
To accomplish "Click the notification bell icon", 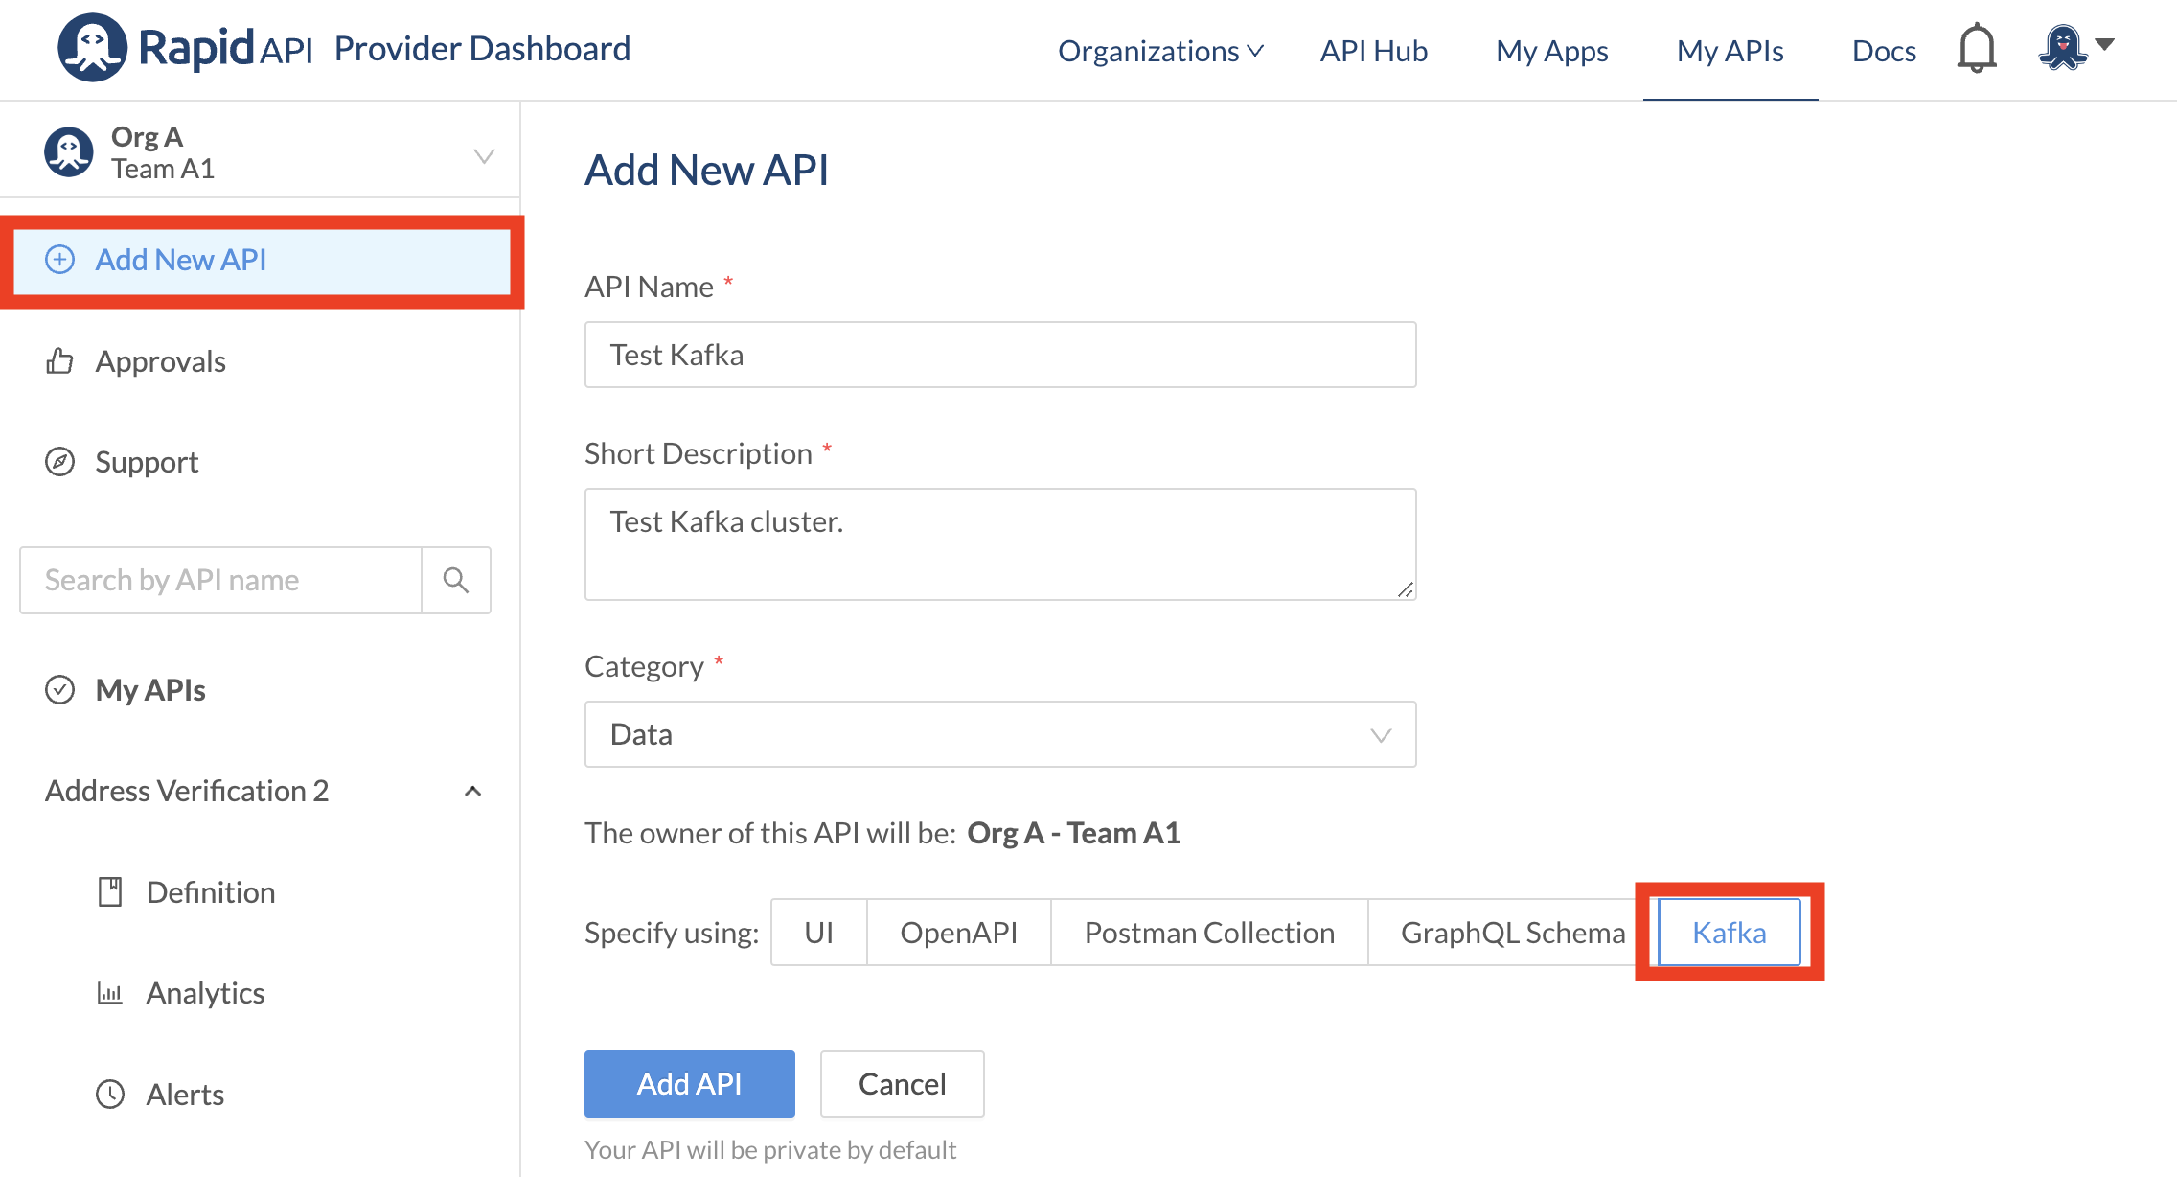I will click(x=1976, y=48).
